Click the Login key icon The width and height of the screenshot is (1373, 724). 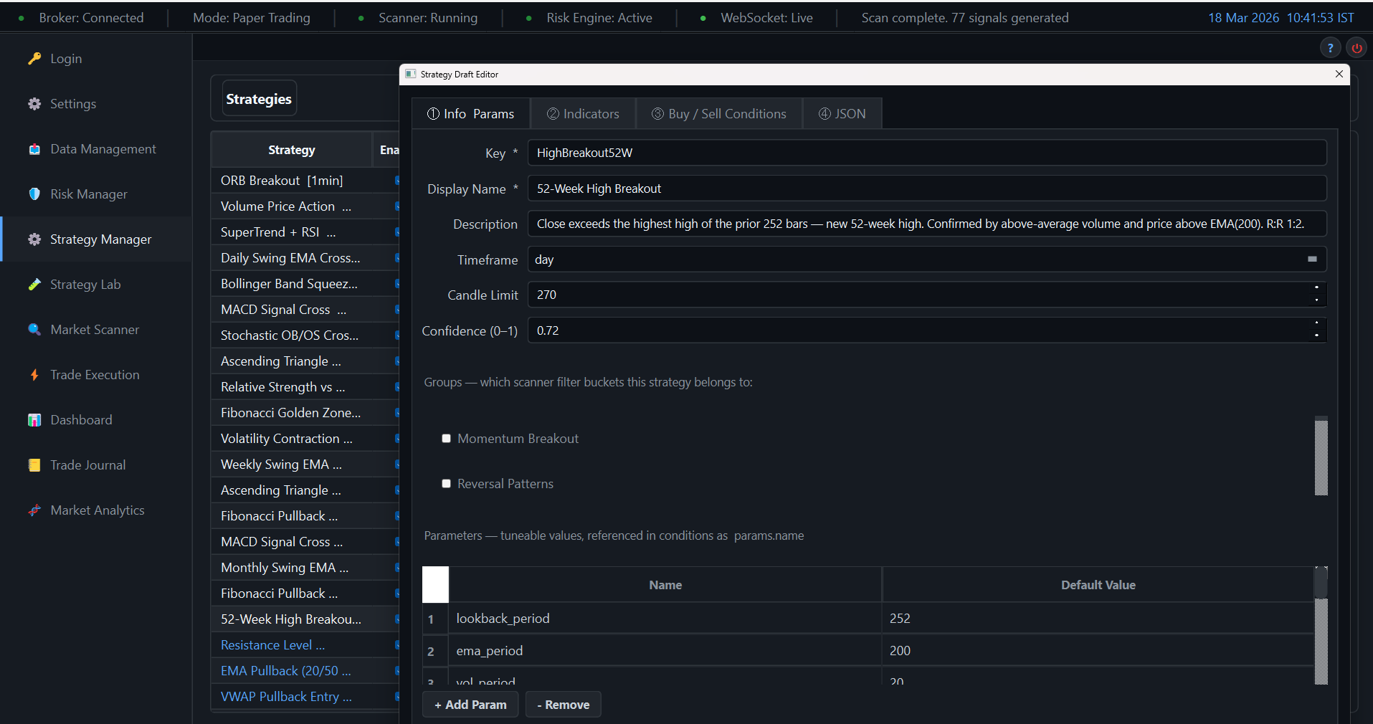pos(34,59)
